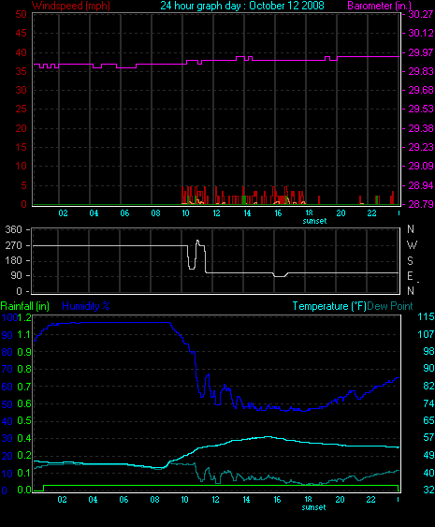
Task: Click the 02 hour tick on top graph
Action: coord(64,213)
